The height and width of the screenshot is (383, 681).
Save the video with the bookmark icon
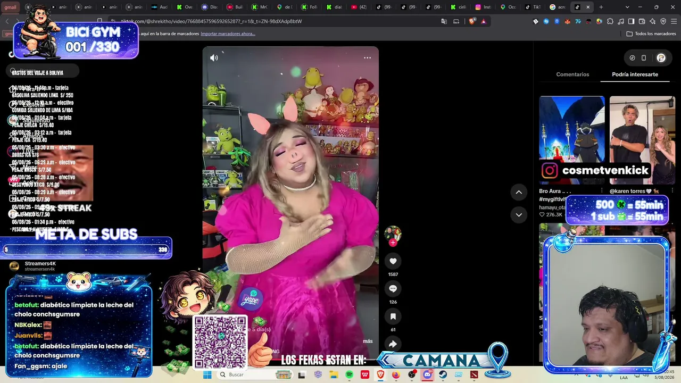pos(393,317)
